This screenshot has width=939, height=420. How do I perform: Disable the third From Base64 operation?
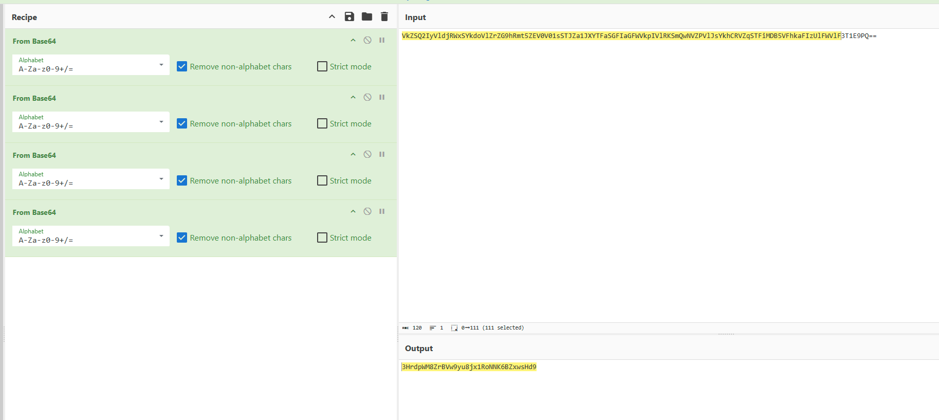(x=367, y=154)
